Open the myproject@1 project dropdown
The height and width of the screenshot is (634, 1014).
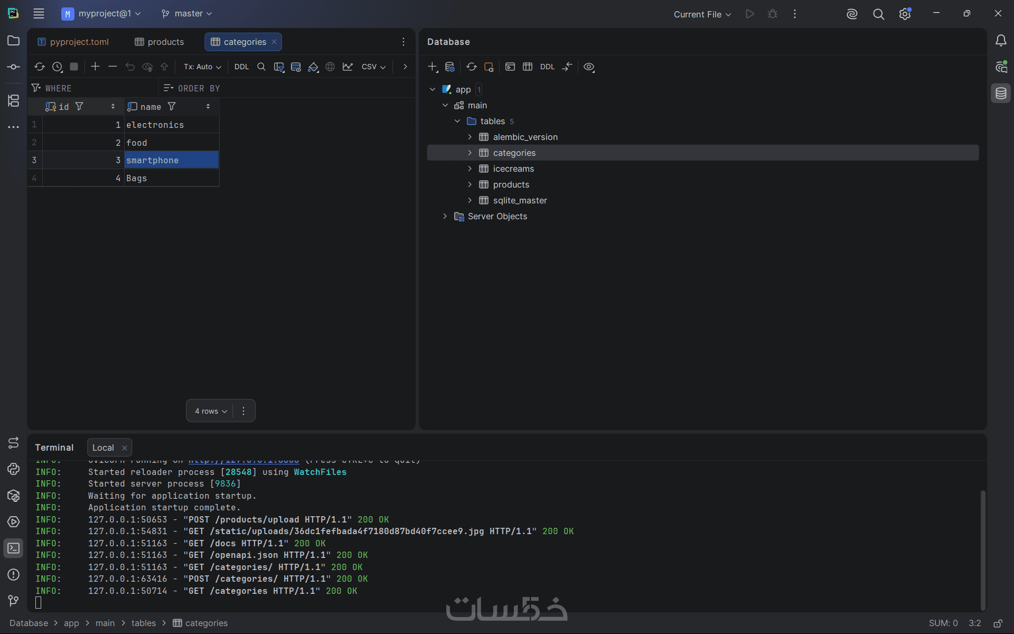point(101,14)
